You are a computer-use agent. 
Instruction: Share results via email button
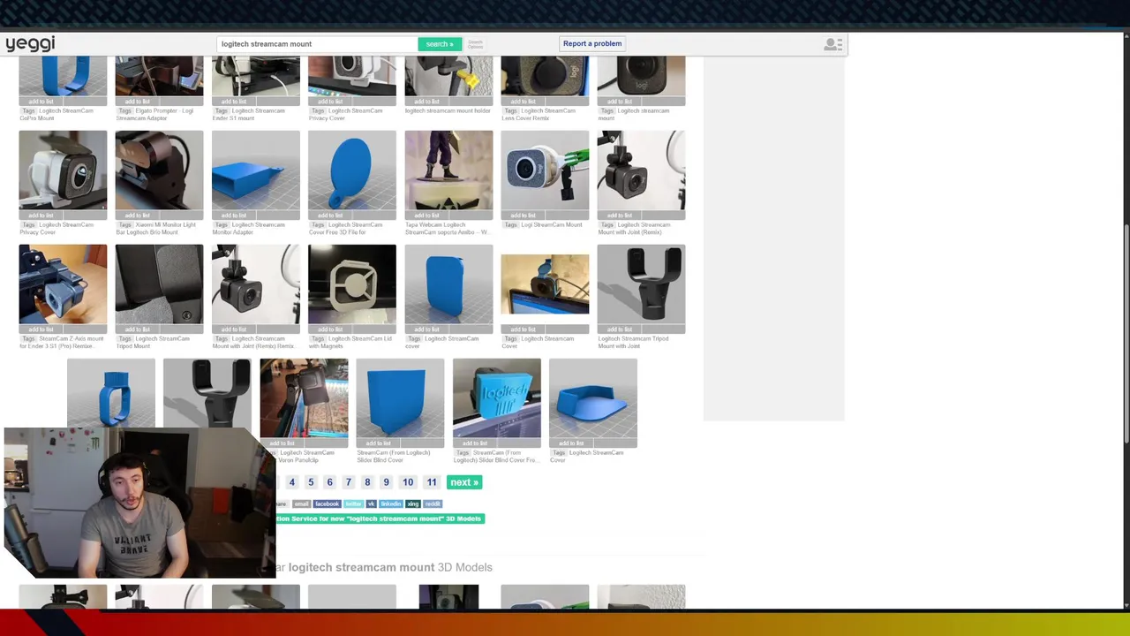tap(301, 504)
